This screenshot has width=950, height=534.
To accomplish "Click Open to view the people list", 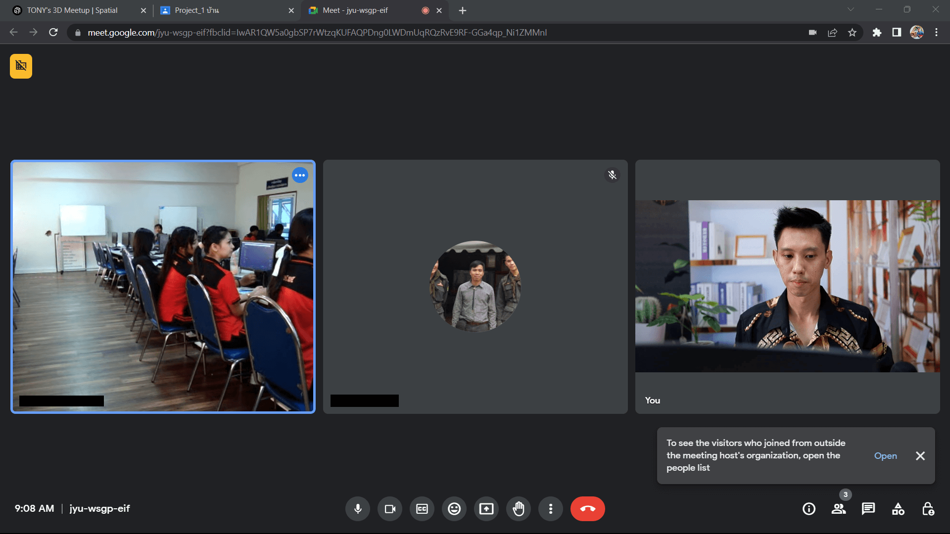I will tap(885, 455).
